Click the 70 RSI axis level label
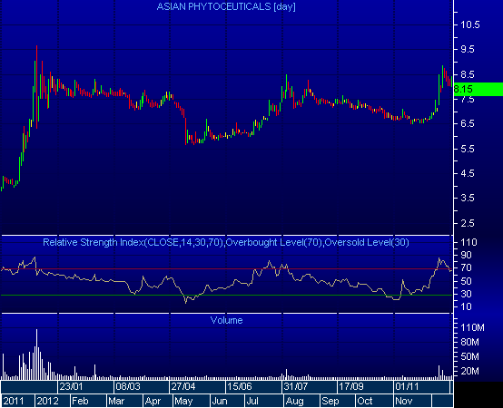503x408 pixels. coord(466,267)
